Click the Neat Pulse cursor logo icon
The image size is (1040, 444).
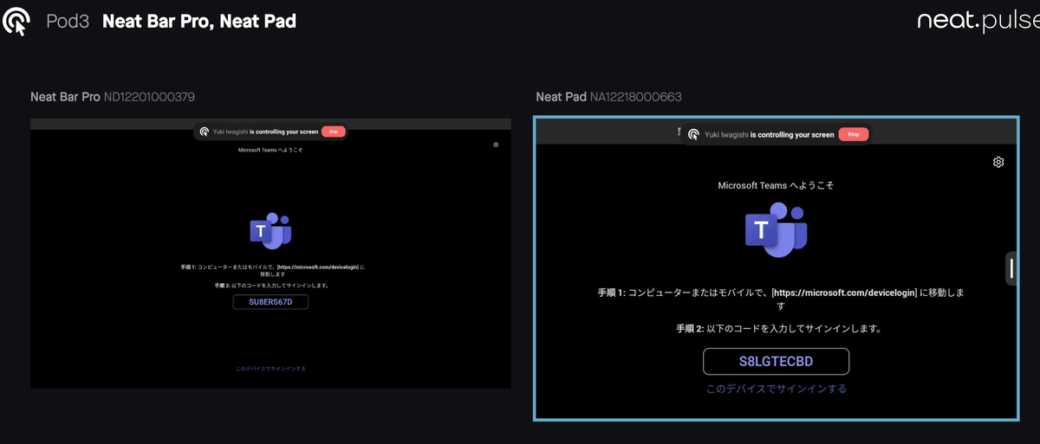click(18, 20)
